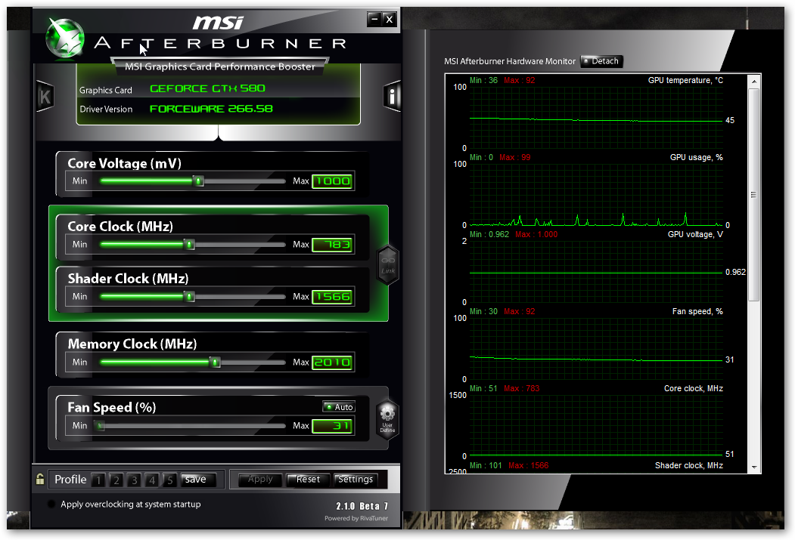Screen dimensions: 795x540
Task: Click the Shader Clock value field 1566
Action: pyautogui.click(x=332, y=297)
